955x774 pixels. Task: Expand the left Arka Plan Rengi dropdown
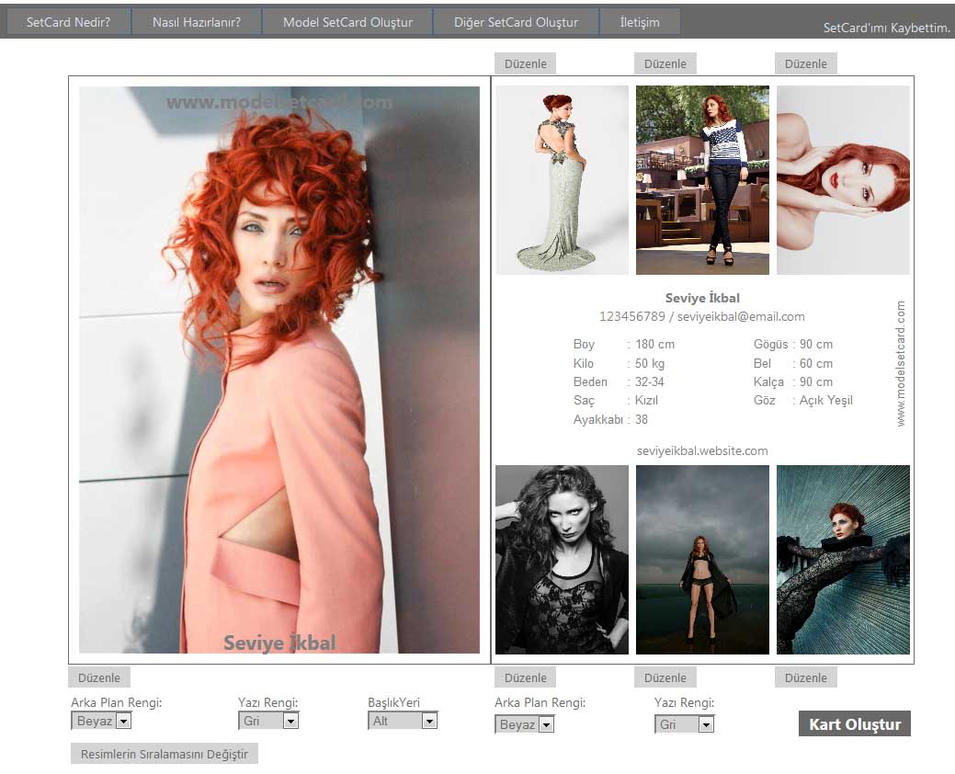click(x=101, y=722)
